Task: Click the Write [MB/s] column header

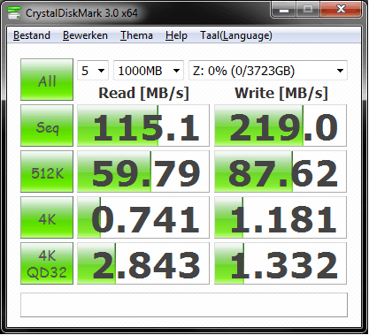Action: click(281, 93)
